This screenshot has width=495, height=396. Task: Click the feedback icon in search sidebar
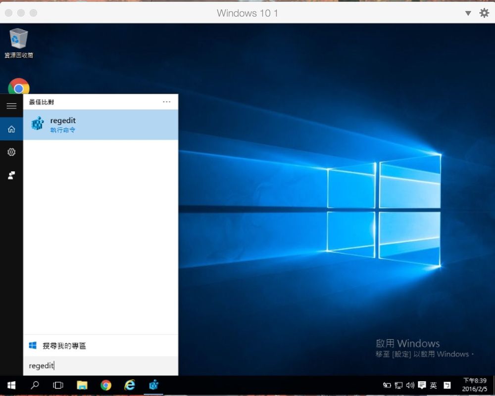point(11,175)
